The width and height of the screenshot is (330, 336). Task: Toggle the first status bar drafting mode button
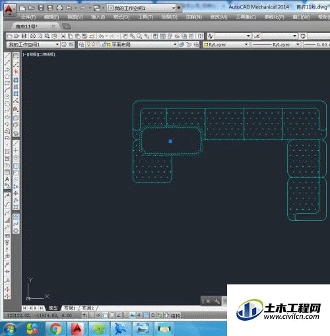[x=84, y=315]
